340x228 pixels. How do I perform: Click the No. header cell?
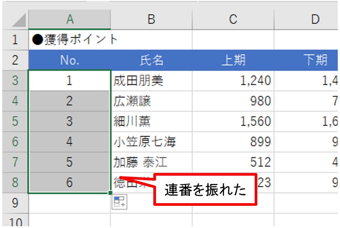69,60
